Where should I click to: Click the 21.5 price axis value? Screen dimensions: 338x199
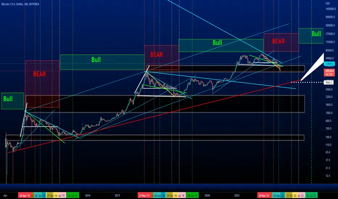pos(328,168)
